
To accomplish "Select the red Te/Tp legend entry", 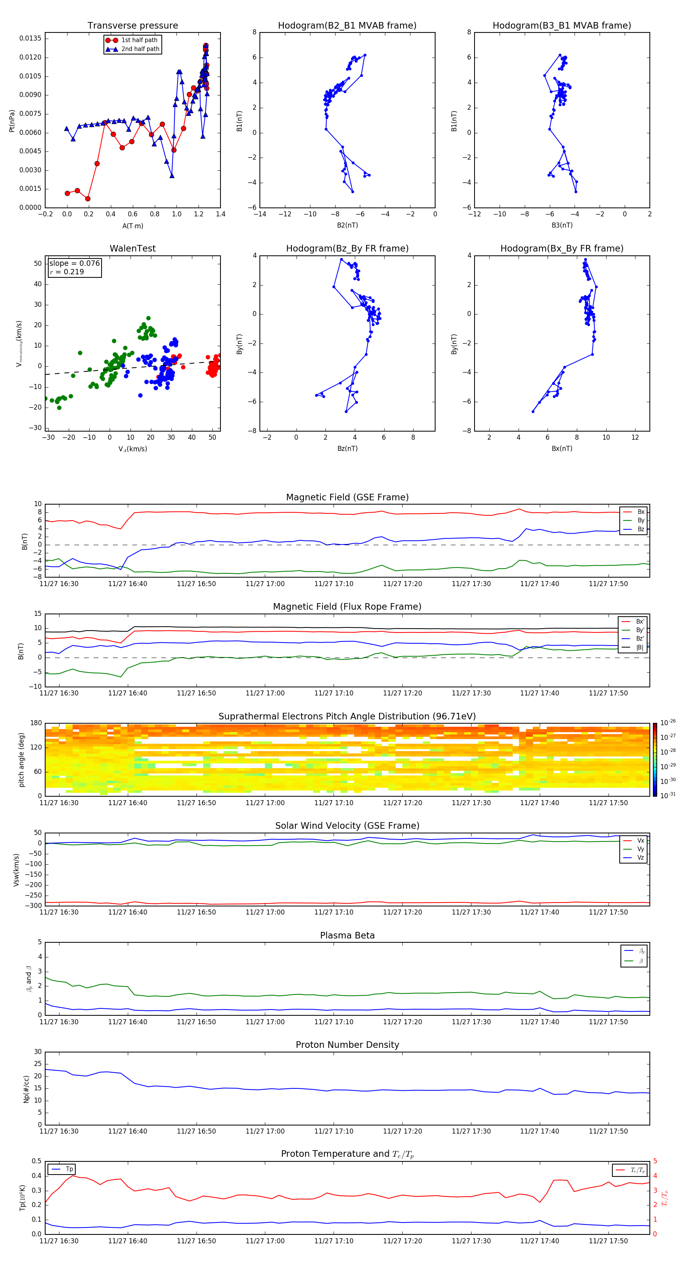I will [x=630, y=1170].
